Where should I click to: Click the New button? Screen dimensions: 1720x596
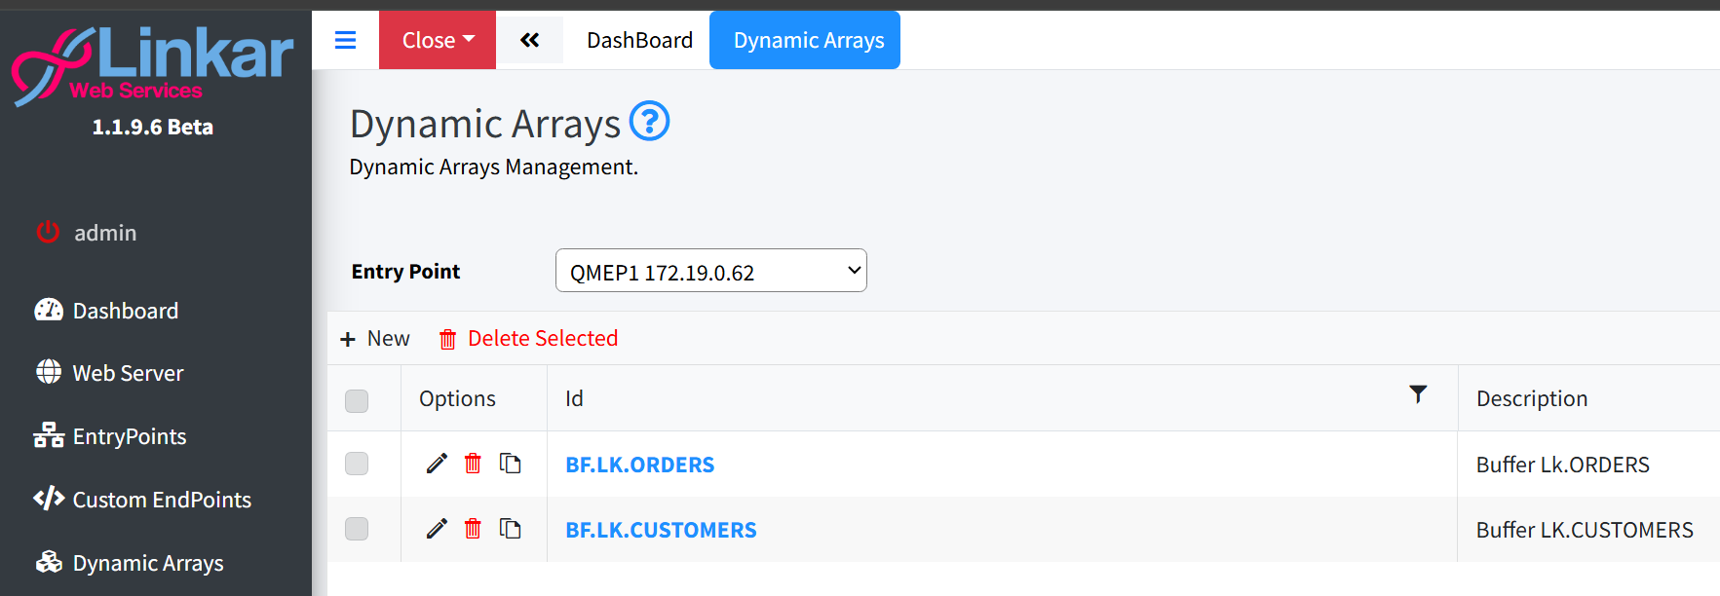point(375,338)
